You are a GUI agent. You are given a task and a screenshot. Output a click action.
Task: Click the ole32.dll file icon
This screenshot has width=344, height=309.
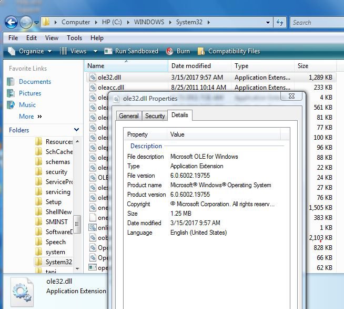tap(93, 77)
